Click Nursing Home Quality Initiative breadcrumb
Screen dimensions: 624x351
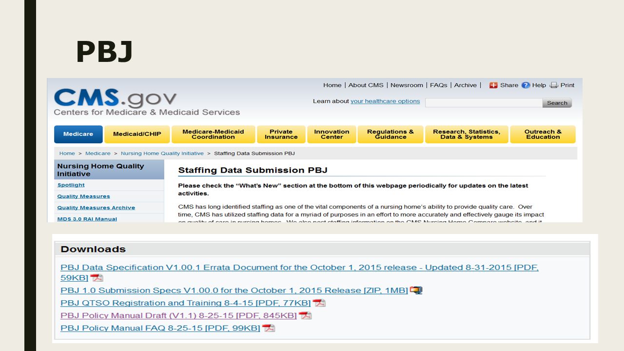[x=162, y=153]
